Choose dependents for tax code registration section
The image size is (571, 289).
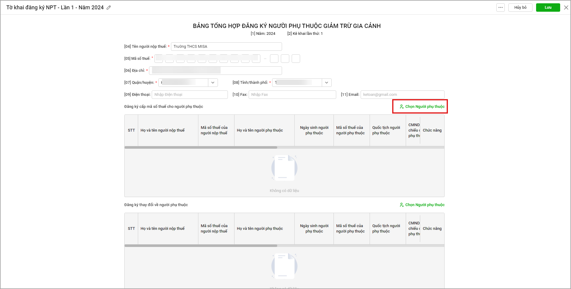point(422,107)
